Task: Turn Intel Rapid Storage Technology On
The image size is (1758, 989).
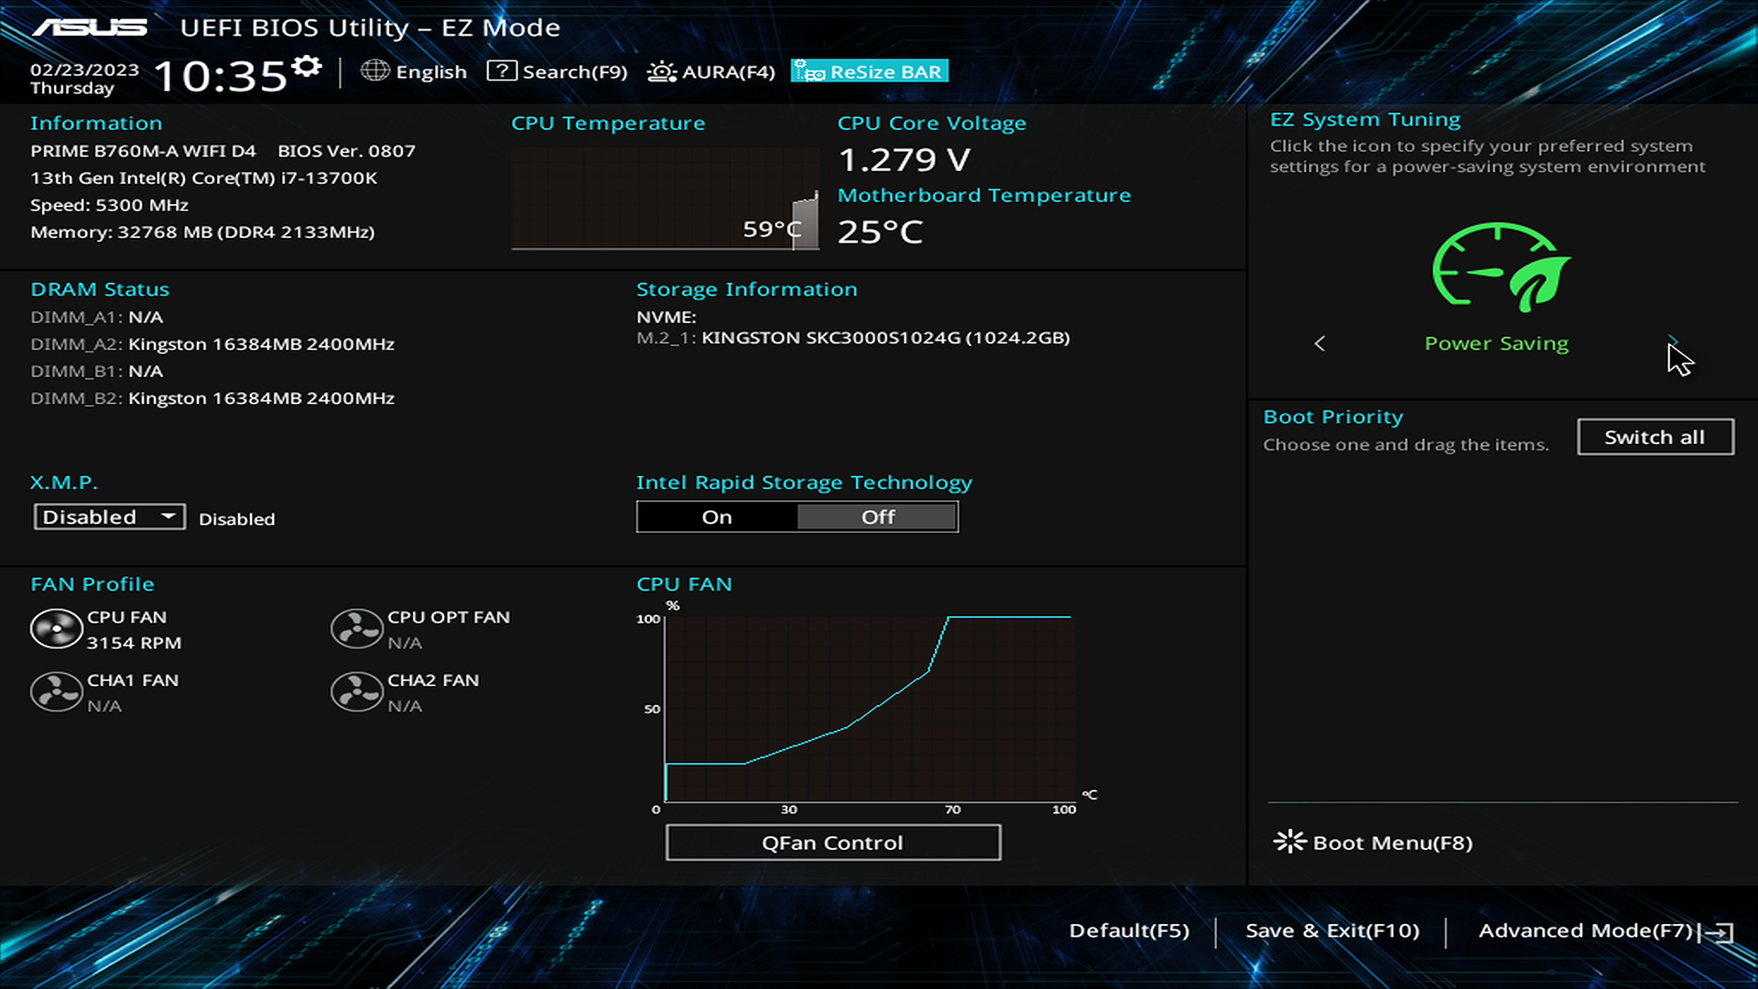Action: [x=717, y=517]
